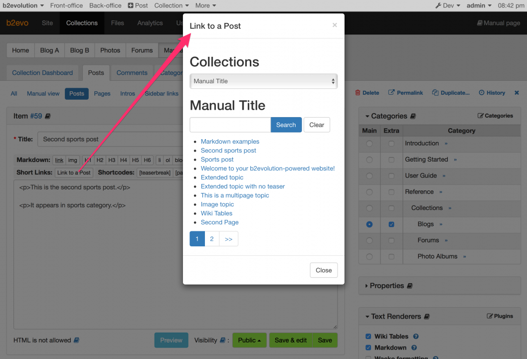Click the Duplicate copy icon
Image resolution: width=527 pixels, height=359 pixels.
tap(435, 92)
